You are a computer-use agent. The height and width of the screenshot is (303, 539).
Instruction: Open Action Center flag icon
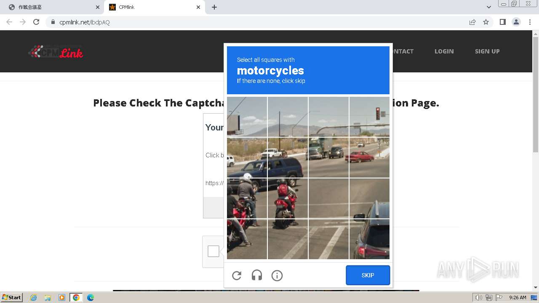(x=499, y=298)
